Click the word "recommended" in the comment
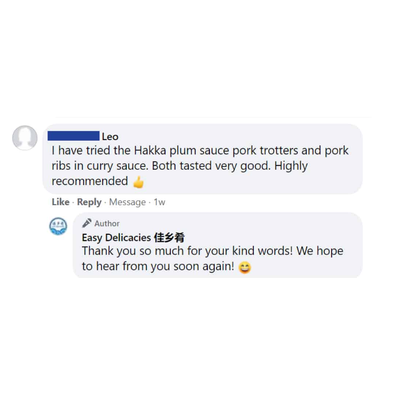This screenshot has height=395, width=395. click(90, 181)
